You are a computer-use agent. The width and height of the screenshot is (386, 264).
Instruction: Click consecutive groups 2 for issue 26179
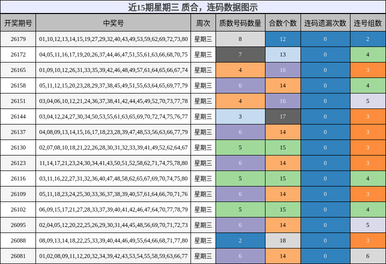368,39
